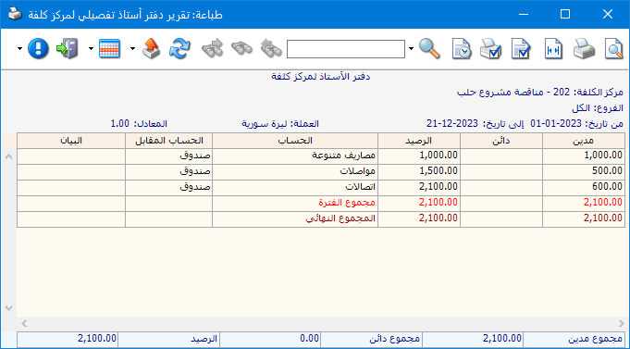The height and width of the screenshot is (349, 630).
Task: Expand dropdown arrow beside the info icon
Action: 19,49
